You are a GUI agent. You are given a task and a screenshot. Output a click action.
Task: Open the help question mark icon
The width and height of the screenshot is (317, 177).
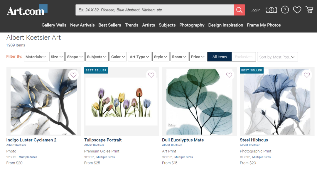coord(285,10)
